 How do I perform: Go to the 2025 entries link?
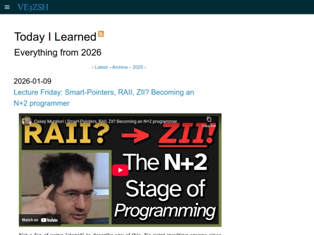139,67
